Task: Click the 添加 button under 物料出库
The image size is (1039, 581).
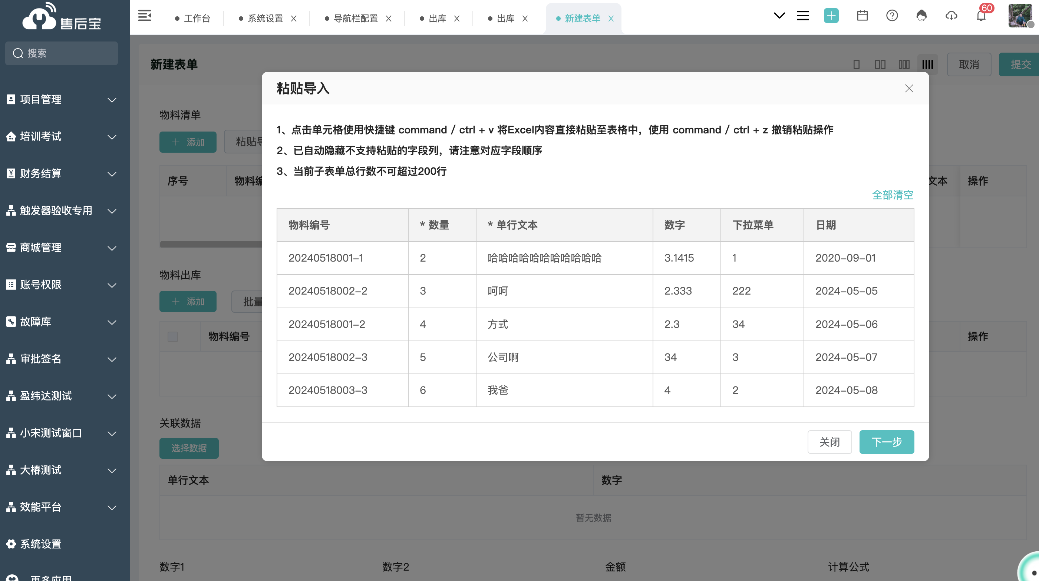Action: click(188, 301)
